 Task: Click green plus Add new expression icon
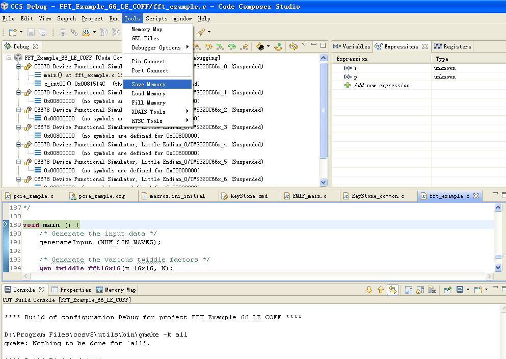click(348, 85)
